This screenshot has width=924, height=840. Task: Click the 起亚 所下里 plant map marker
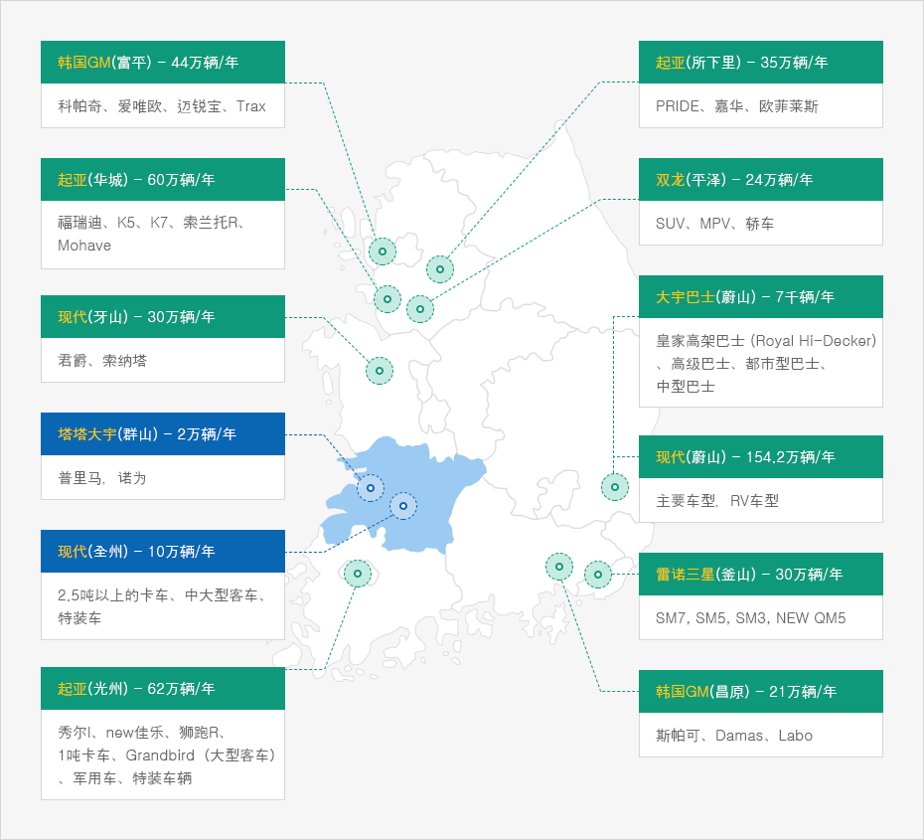[440, 268]
